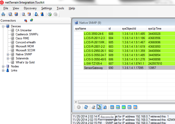The width and height of the screenshot is (175, 124).
Task: Click the clock with green play icon
Action: (50, 14)
